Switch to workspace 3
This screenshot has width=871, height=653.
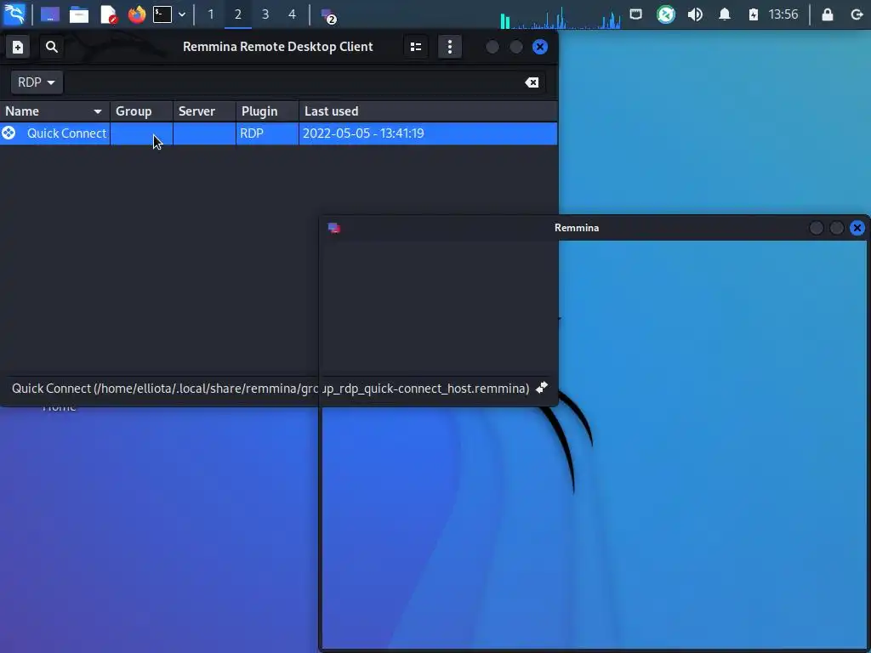click(x=265, y=14)
